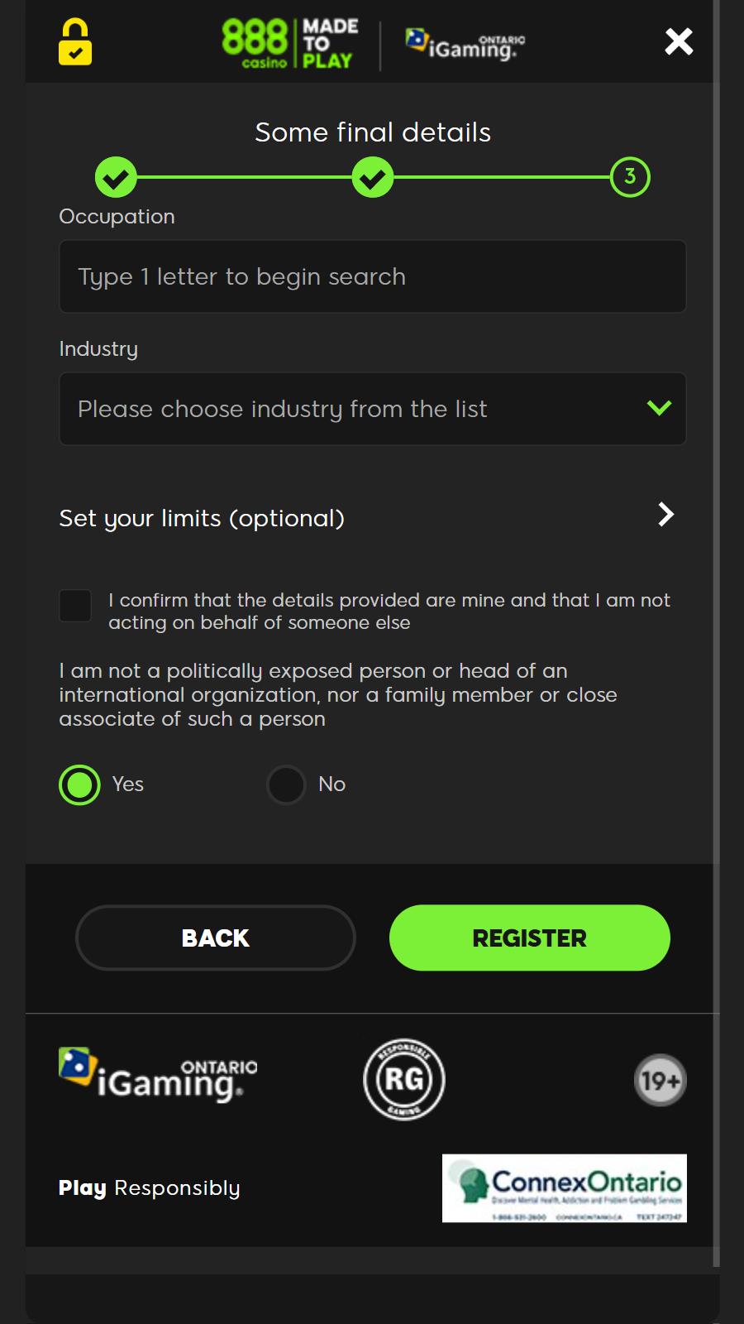Viewport: 744px width, 1324px height.
Task: Click the RG Responsible Gaming badge
Action: pos(404,1079)
